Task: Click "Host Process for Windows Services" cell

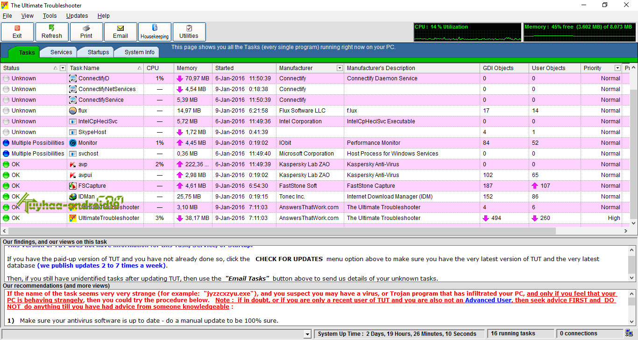Action: (393, 154)
